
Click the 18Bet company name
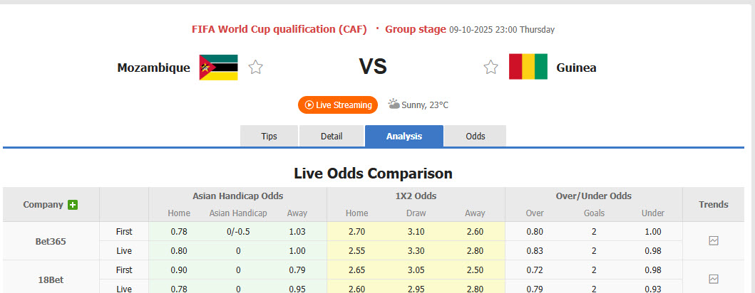point(51,279)
